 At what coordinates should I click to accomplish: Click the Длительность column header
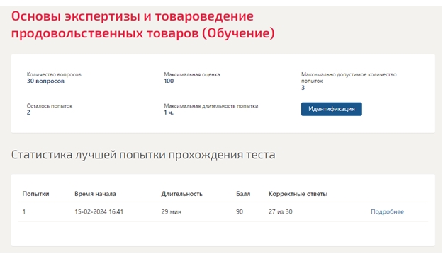point(181,194)
